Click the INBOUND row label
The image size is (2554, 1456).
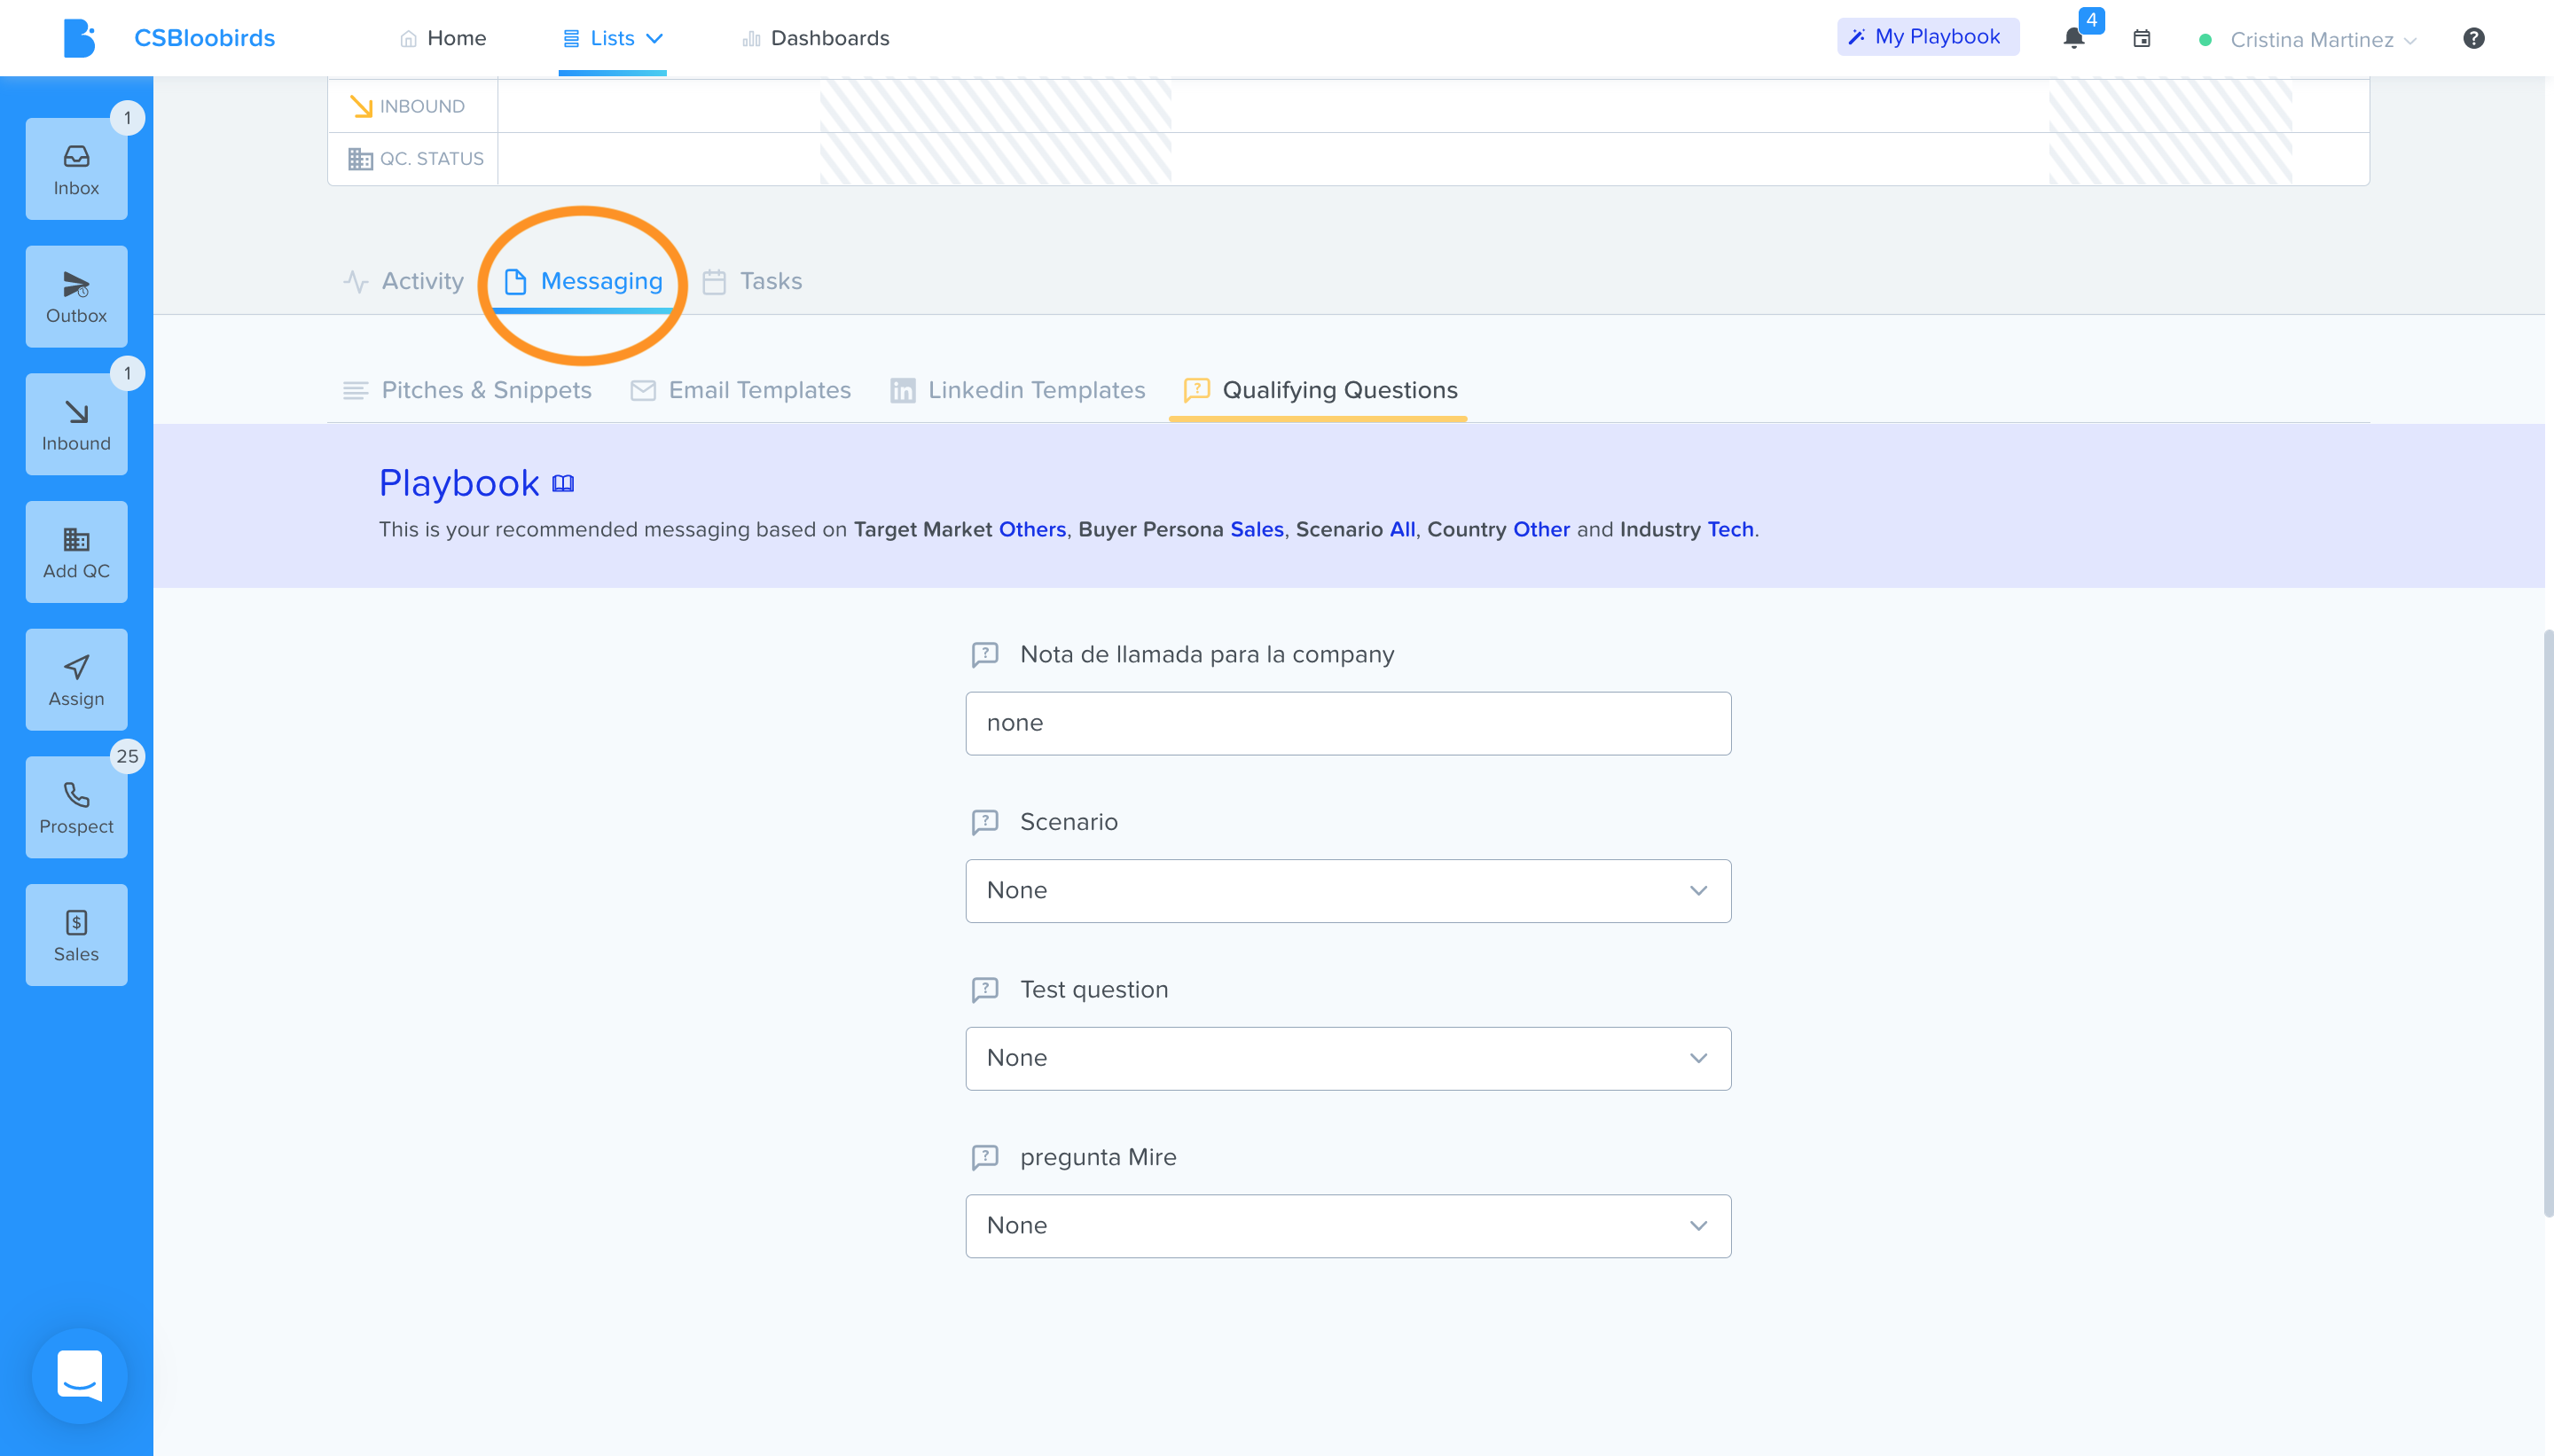pos(422,106)
